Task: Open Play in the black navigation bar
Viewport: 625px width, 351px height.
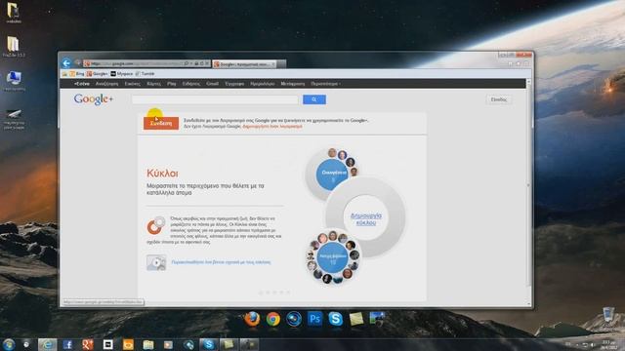Action: (172, 84)
